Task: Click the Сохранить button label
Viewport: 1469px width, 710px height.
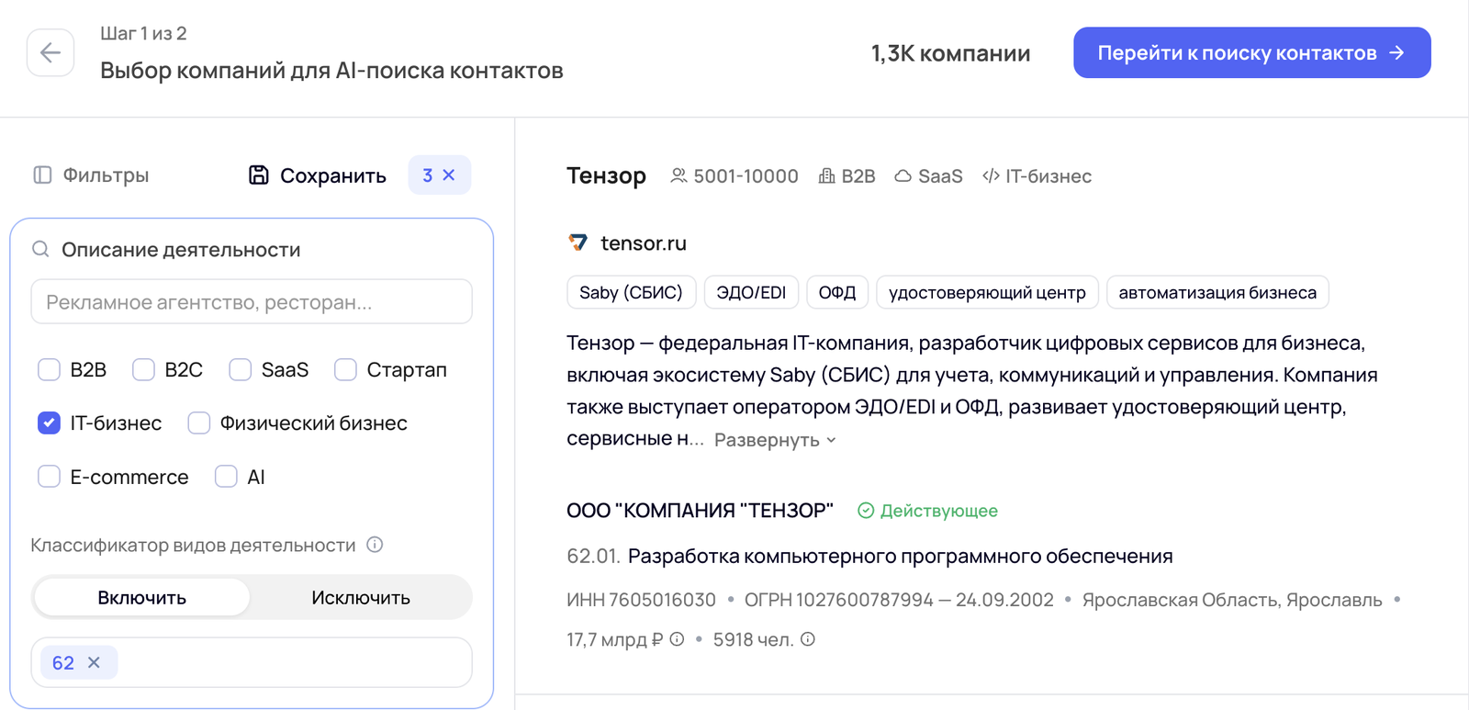Action: click(332, 175)
